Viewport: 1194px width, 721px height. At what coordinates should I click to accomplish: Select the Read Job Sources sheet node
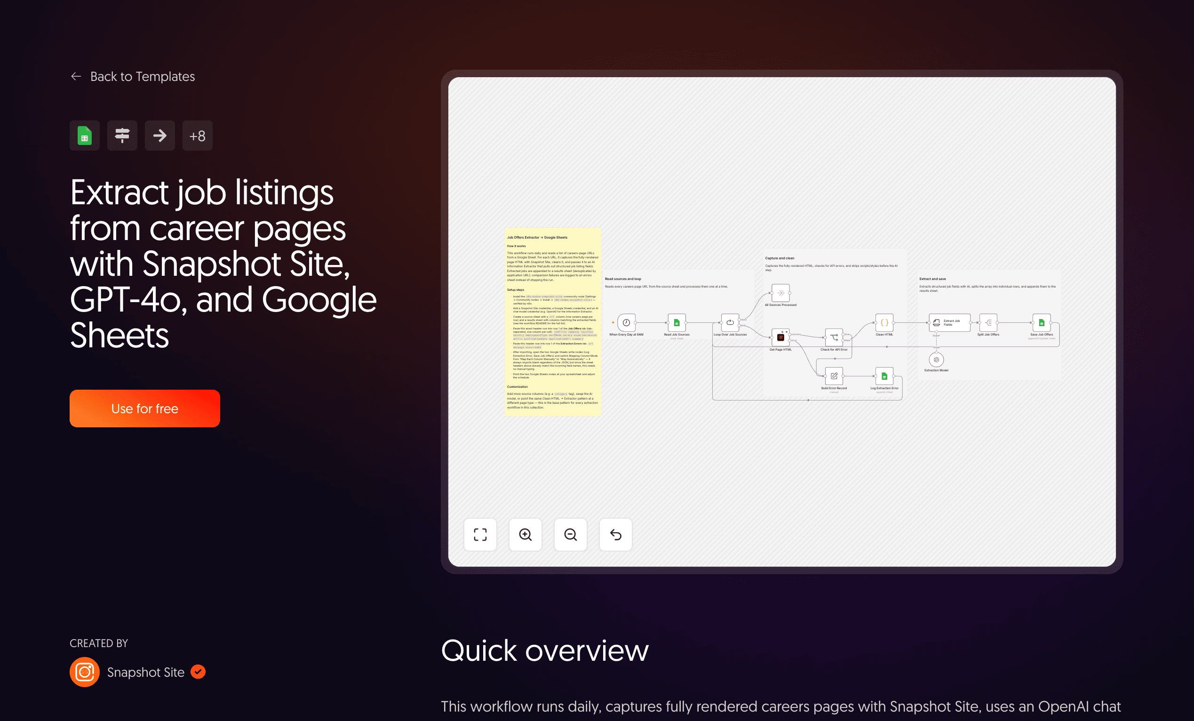coord(677,322)
